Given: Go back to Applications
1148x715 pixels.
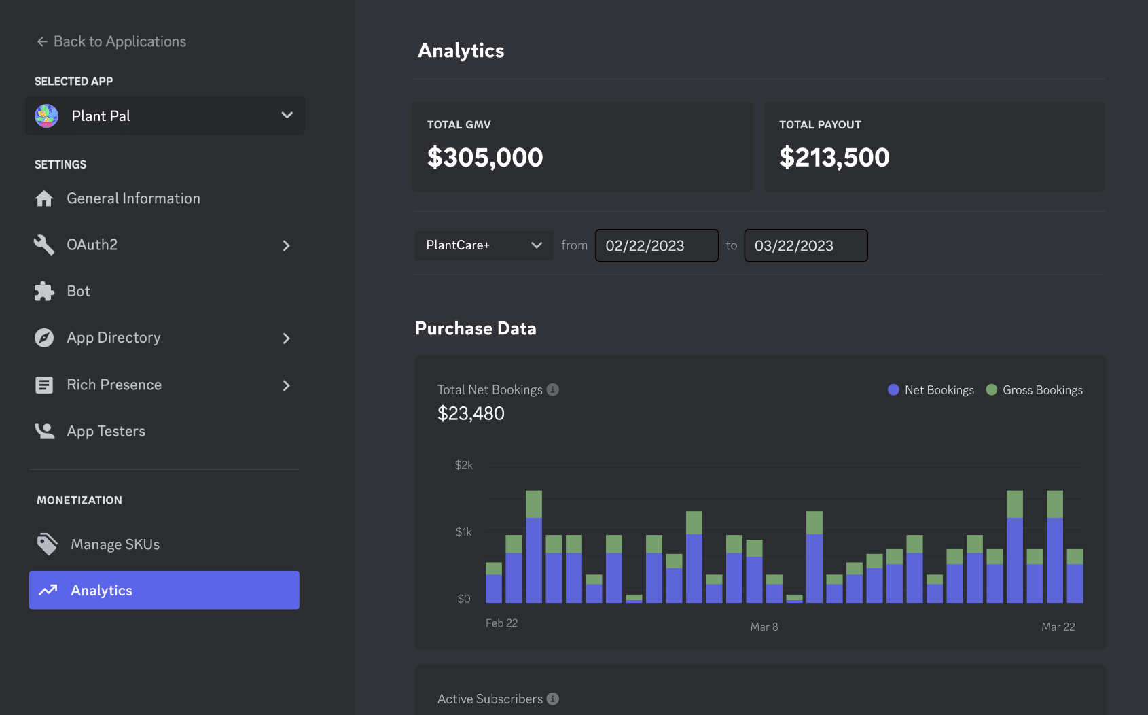Looking at the screenshot, I should pos(111,41).
